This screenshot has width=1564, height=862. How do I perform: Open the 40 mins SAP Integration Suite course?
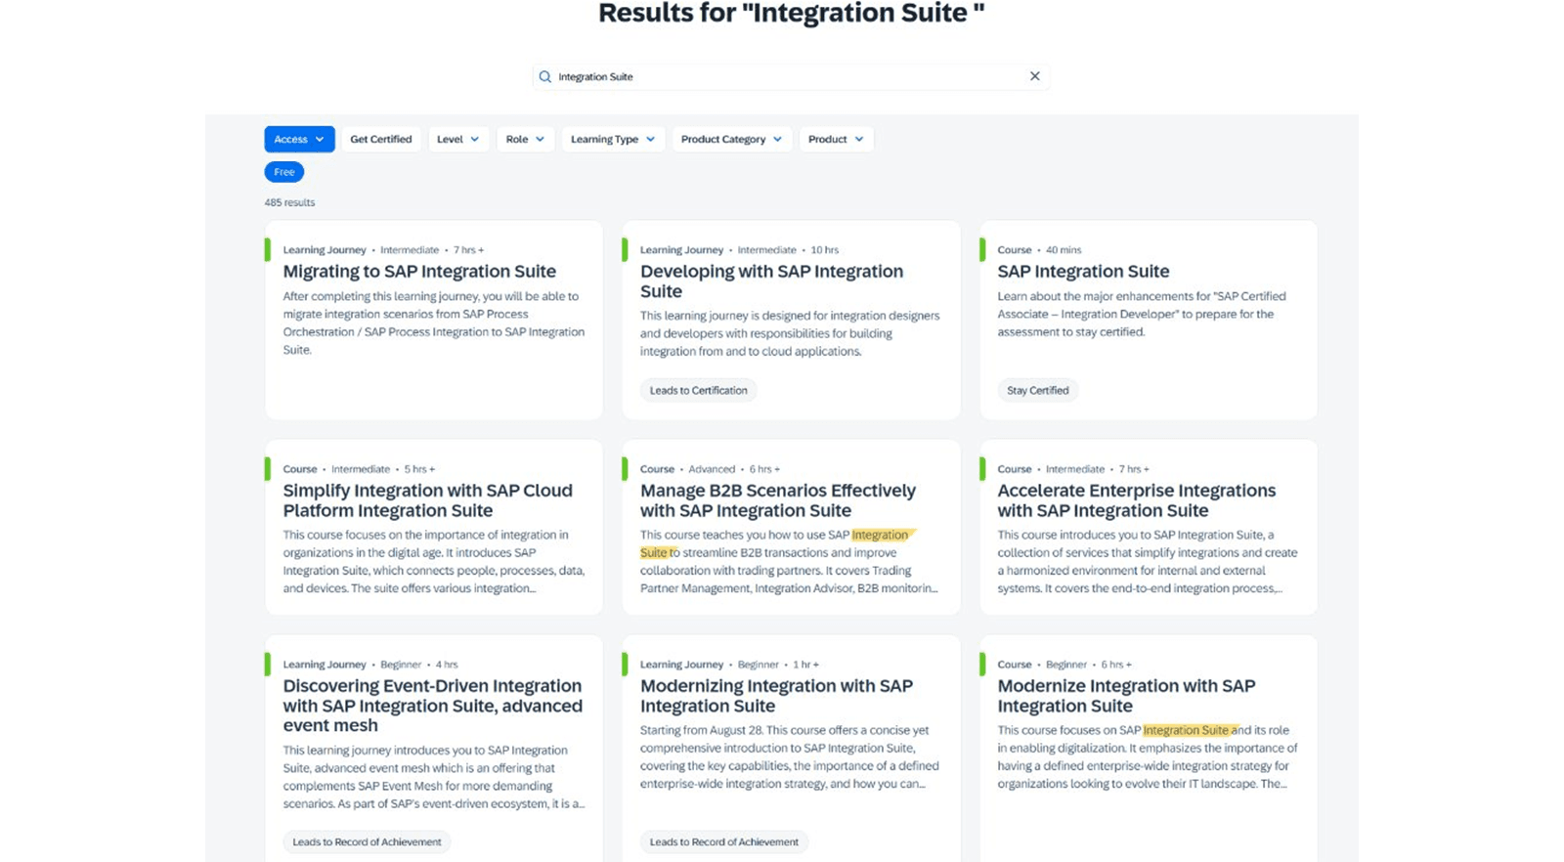(x=1083, y=272)
